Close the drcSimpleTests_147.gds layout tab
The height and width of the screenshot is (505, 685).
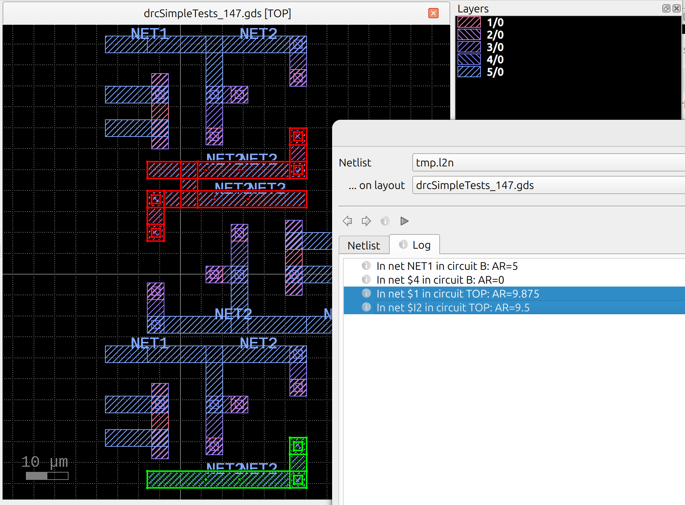tap(433, 13)
